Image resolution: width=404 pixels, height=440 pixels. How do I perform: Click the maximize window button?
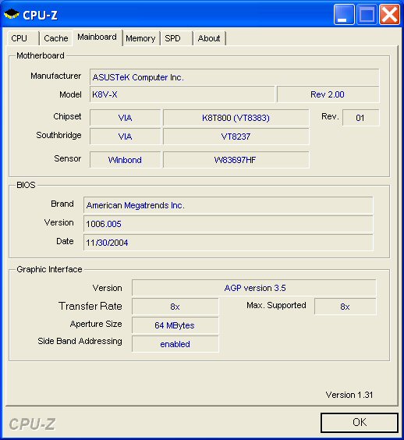click(x=367, y=14)
